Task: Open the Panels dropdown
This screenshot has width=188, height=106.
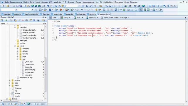Action: pos(172,6)
